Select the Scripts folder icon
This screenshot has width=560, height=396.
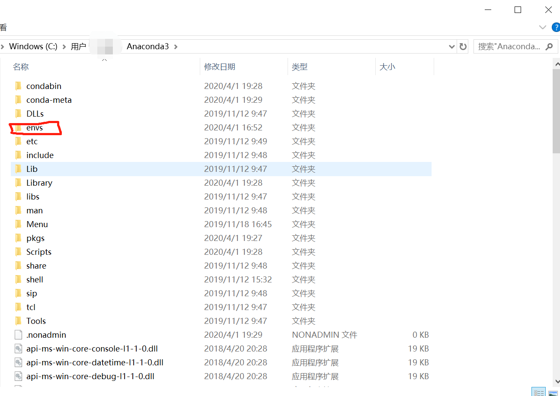click(18, 252)
